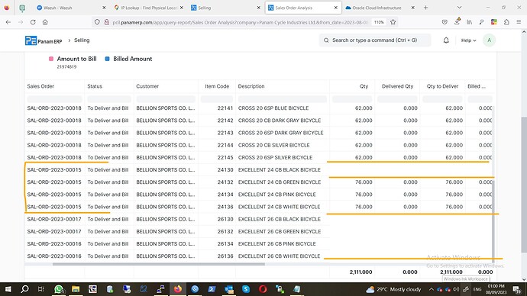Open PowerShell taskbar icon
The width and height of the screenshot is (527, 296).
point(212,289)
